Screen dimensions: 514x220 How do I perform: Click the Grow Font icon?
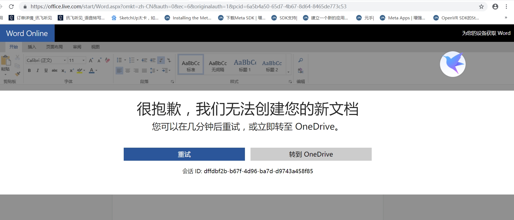click(x=91, y=60)
